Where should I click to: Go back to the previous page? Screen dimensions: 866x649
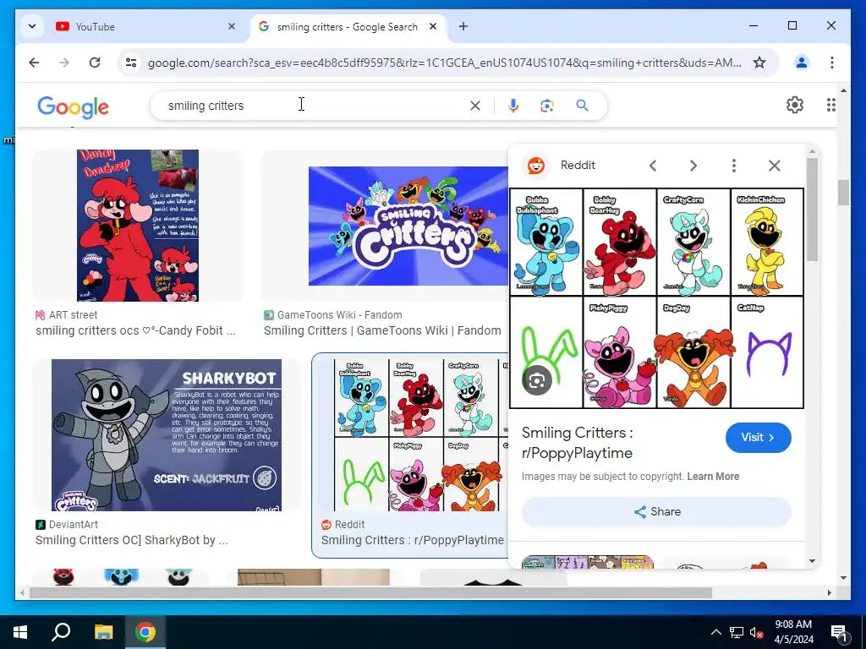pyautogui.click(x=34, y=63)
